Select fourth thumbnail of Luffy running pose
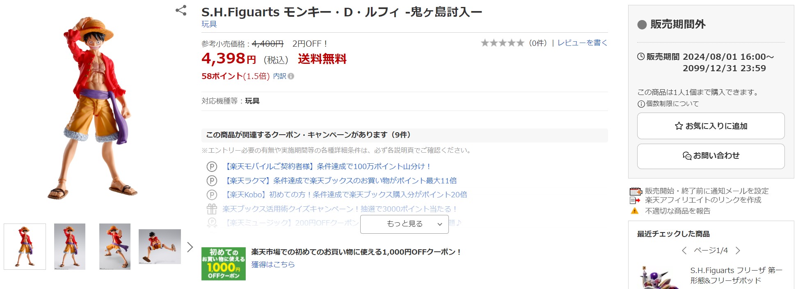Screen dimensions: 798x289 click(160, 246)
